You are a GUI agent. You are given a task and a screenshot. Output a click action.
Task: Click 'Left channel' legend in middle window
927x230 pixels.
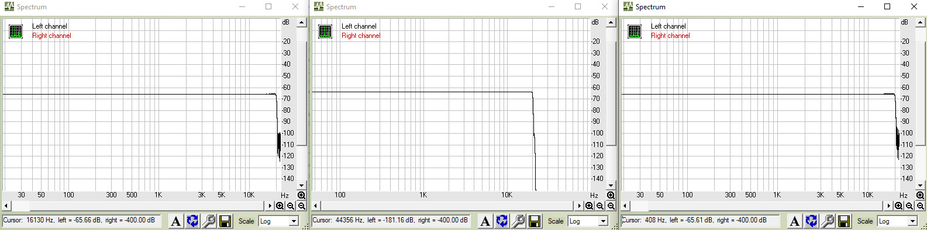(359, 26)
